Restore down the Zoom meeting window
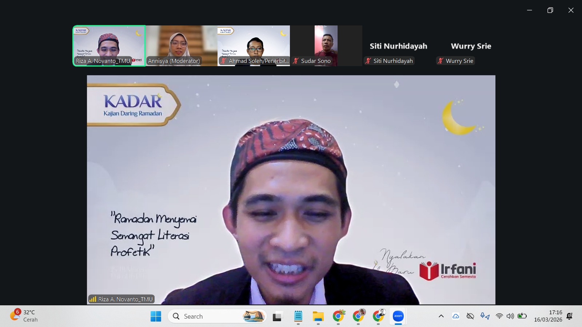 [550, 10]
